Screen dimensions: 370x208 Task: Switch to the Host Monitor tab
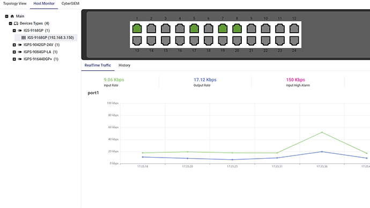(x=44, y=4)
